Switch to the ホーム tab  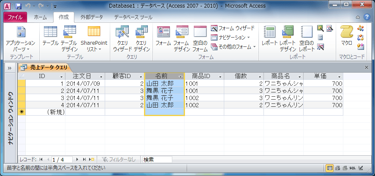tap(40, 17)
